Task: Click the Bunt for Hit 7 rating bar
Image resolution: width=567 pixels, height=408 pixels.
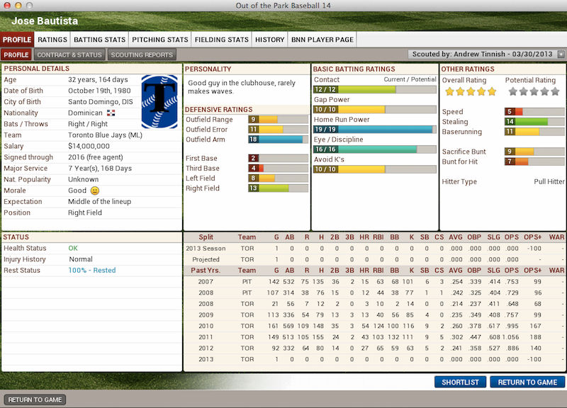Action: 534,161
